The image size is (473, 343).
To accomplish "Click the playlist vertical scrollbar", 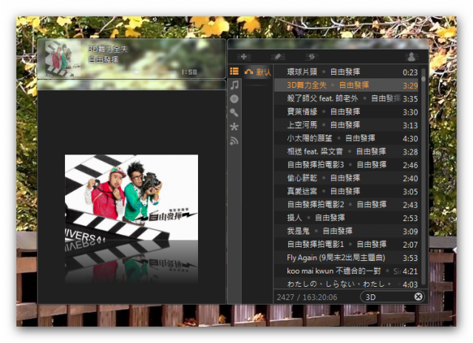I will click(423, 176).
